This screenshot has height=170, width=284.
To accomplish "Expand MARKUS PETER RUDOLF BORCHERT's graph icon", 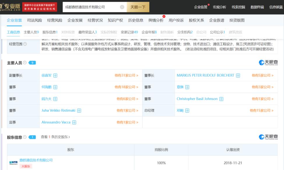I will [x=238, y=75].
